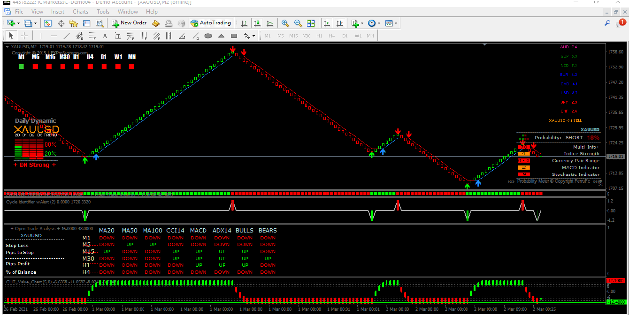Open the Profiles icon
Viewport: 629px width, 315px height.
click(x=27, y=23)
